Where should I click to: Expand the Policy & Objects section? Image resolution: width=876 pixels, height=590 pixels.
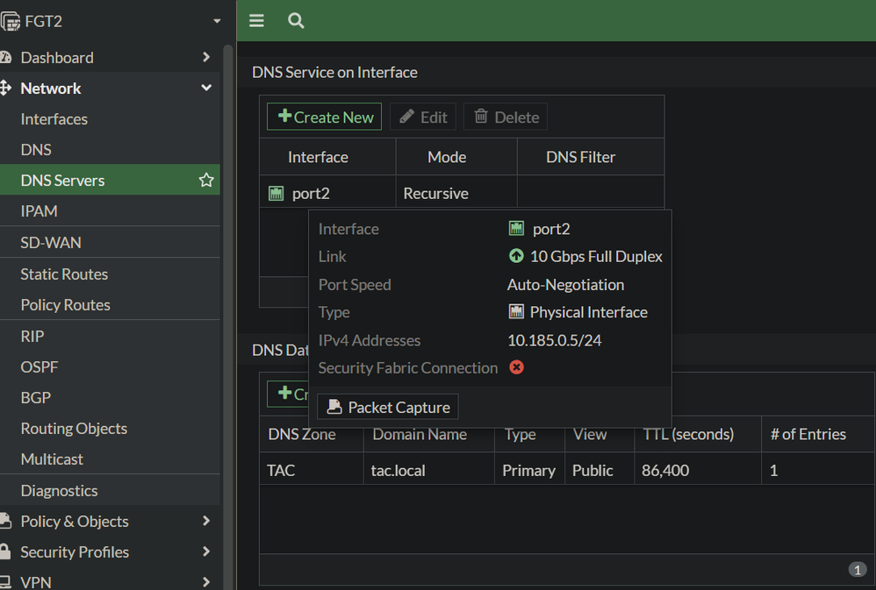206,522
